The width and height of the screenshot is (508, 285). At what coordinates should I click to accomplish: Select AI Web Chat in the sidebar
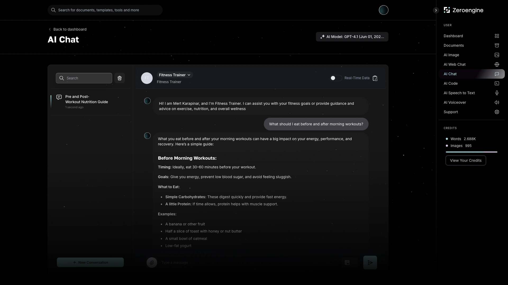point(455,64)
